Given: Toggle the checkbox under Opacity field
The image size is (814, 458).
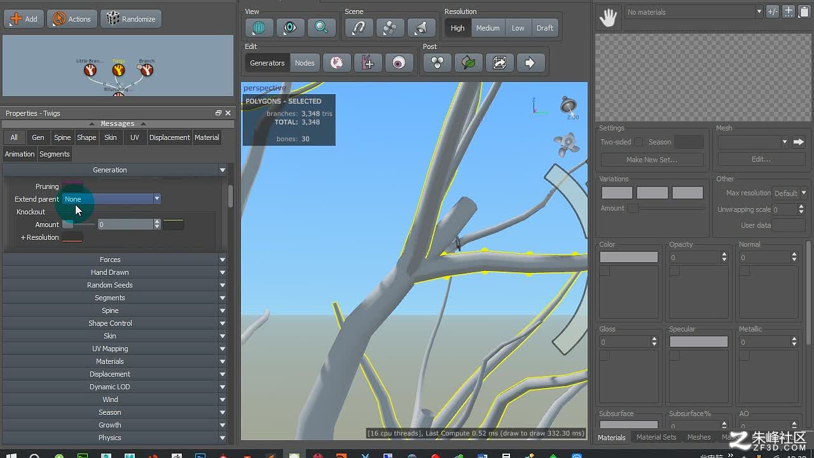Looking at the screenshot, I should [675, 271].
